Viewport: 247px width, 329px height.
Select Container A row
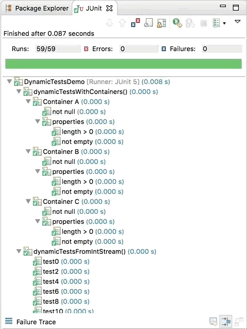tap(71, 102)
